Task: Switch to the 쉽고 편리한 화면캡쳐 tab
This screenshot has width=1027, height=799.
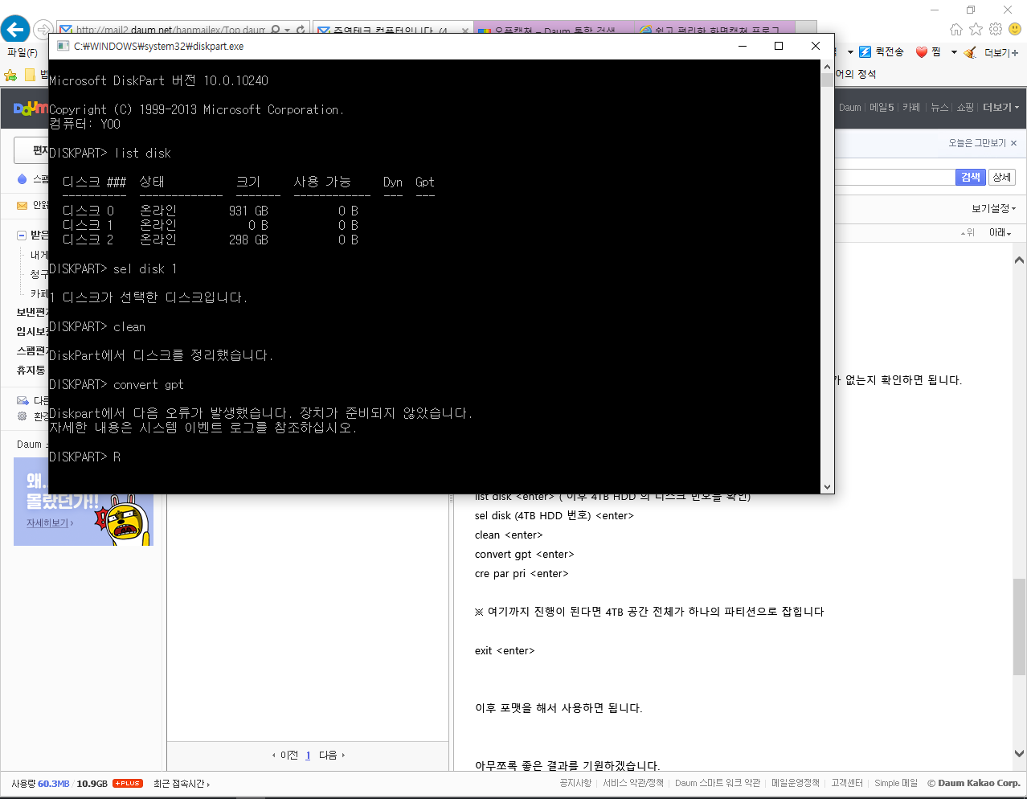Action: click(x=714, y=30)
